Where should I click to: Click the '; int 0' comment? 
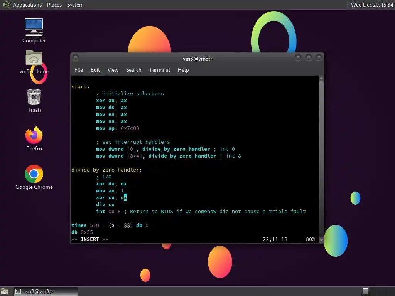[x=224, y=149]
